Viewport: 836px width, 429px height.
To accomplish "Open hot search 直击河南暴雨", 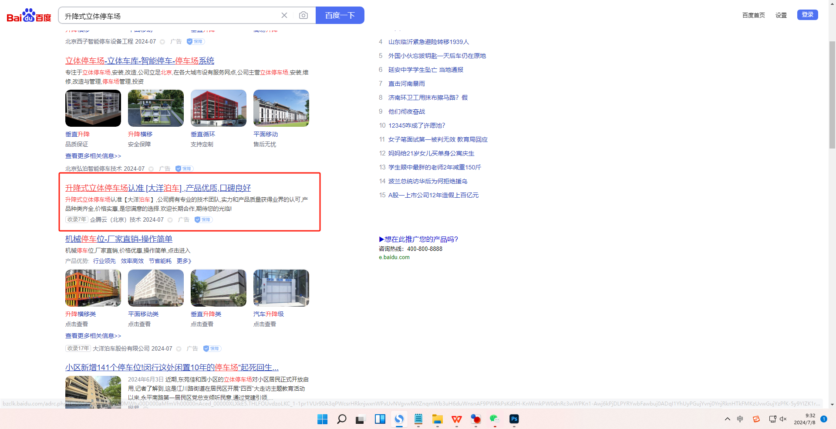I will [407, 84].
